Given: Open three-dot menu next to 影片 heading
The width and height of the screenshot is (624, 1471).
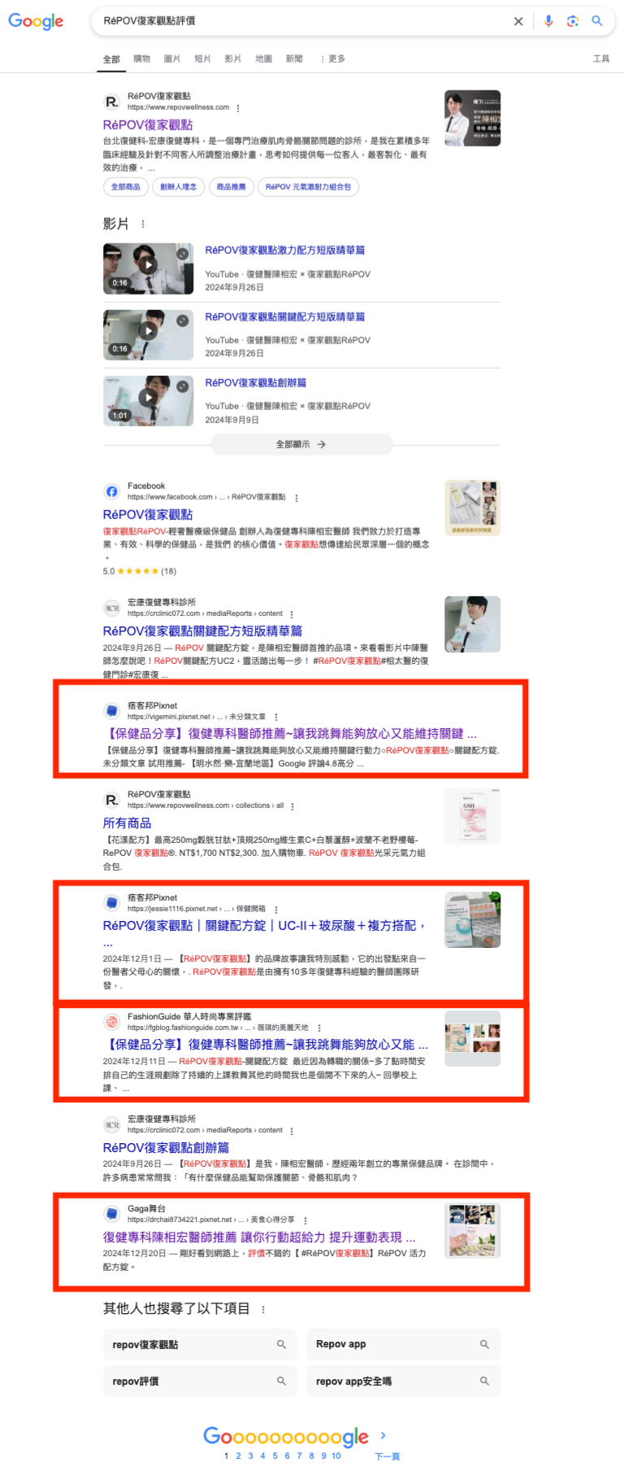Looking at the screenshot, I should (143, 224).
